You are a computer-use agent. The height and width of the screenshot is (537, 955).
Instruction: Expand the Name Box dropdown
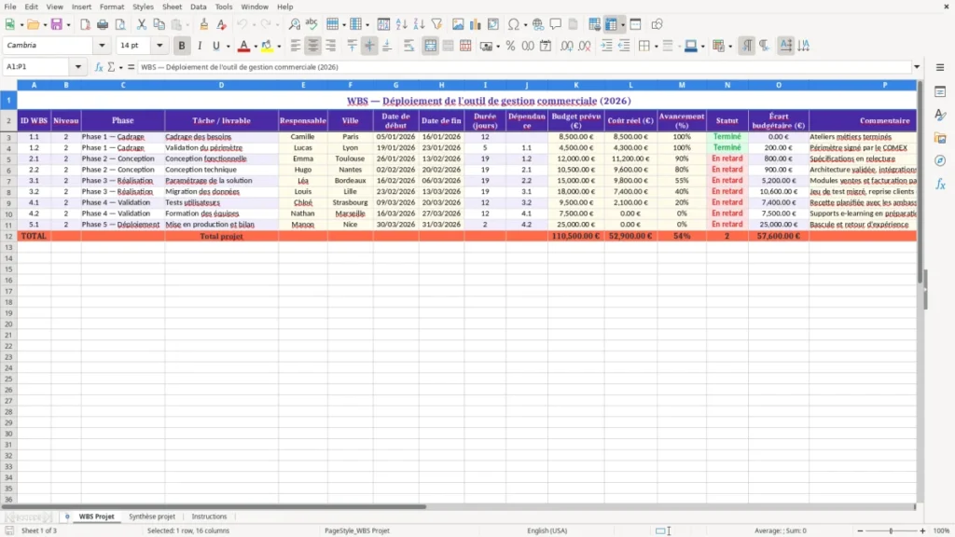[x=78, y=67]
